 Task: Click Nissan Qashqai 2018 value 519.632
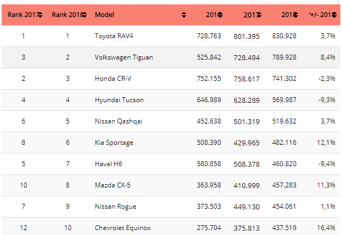[x=284, y=121]
